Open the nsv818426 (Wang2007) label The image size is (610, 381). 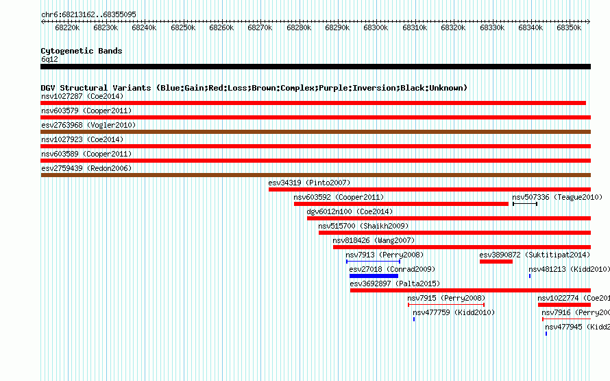point(374,240)
